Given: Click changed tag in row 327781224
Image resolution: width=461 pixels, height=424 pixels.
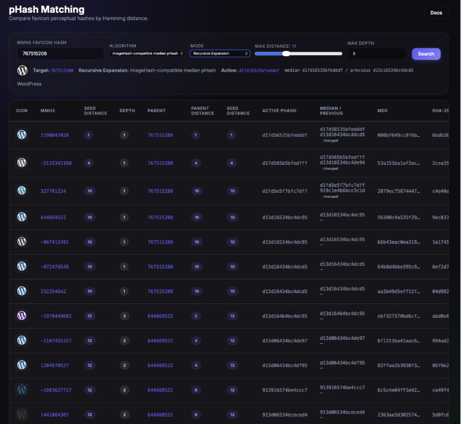Looking at the screenshot, I should tap(330, 196).
